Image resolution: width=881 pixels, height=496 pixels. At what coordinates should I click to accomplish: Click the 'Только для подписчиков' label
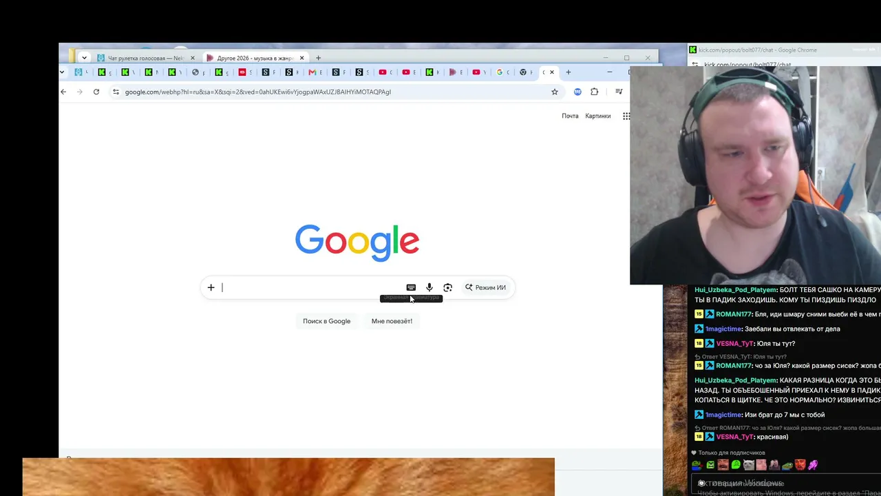732,453
